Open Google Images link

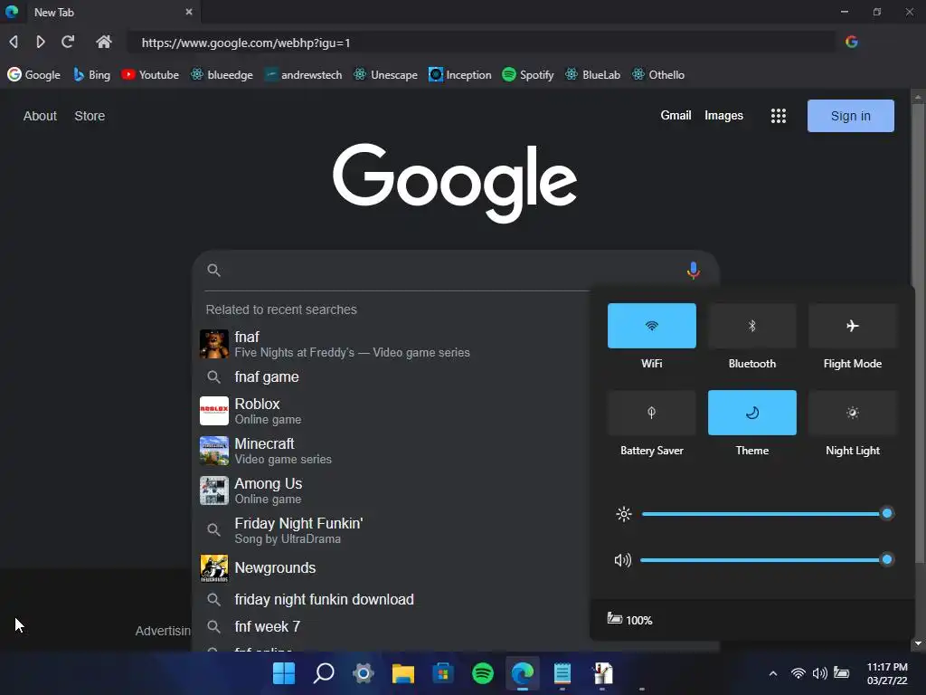click(723, 115)
